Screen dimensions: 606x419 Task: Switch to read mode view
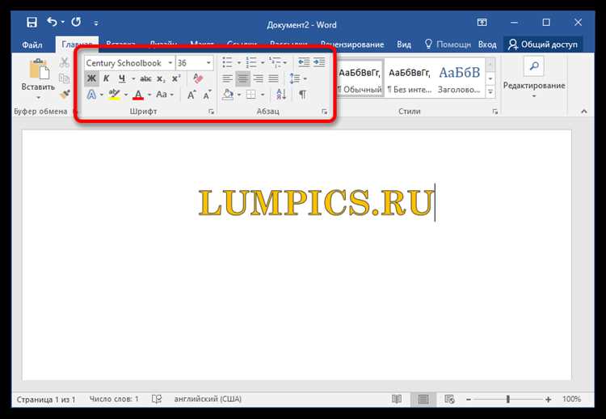(x=397, y=399)
